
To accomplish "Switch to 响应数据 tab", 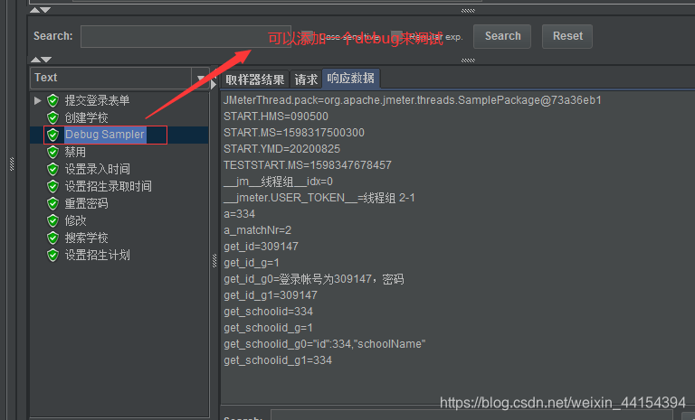I will point(350,79).
